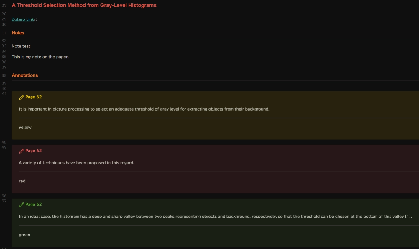419x249 pixels.
Task: Click the "This is my note on the paper" text
Action: 40,57
